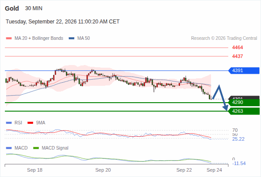Click the 9MA legend label
The width and height of the screenshot is (261, 177).
click(x=41, y=123)
